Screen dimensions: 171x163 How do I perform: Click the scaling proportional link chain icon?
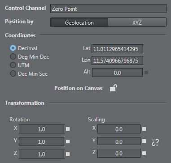pyautogui.click(x=155, y=142)
